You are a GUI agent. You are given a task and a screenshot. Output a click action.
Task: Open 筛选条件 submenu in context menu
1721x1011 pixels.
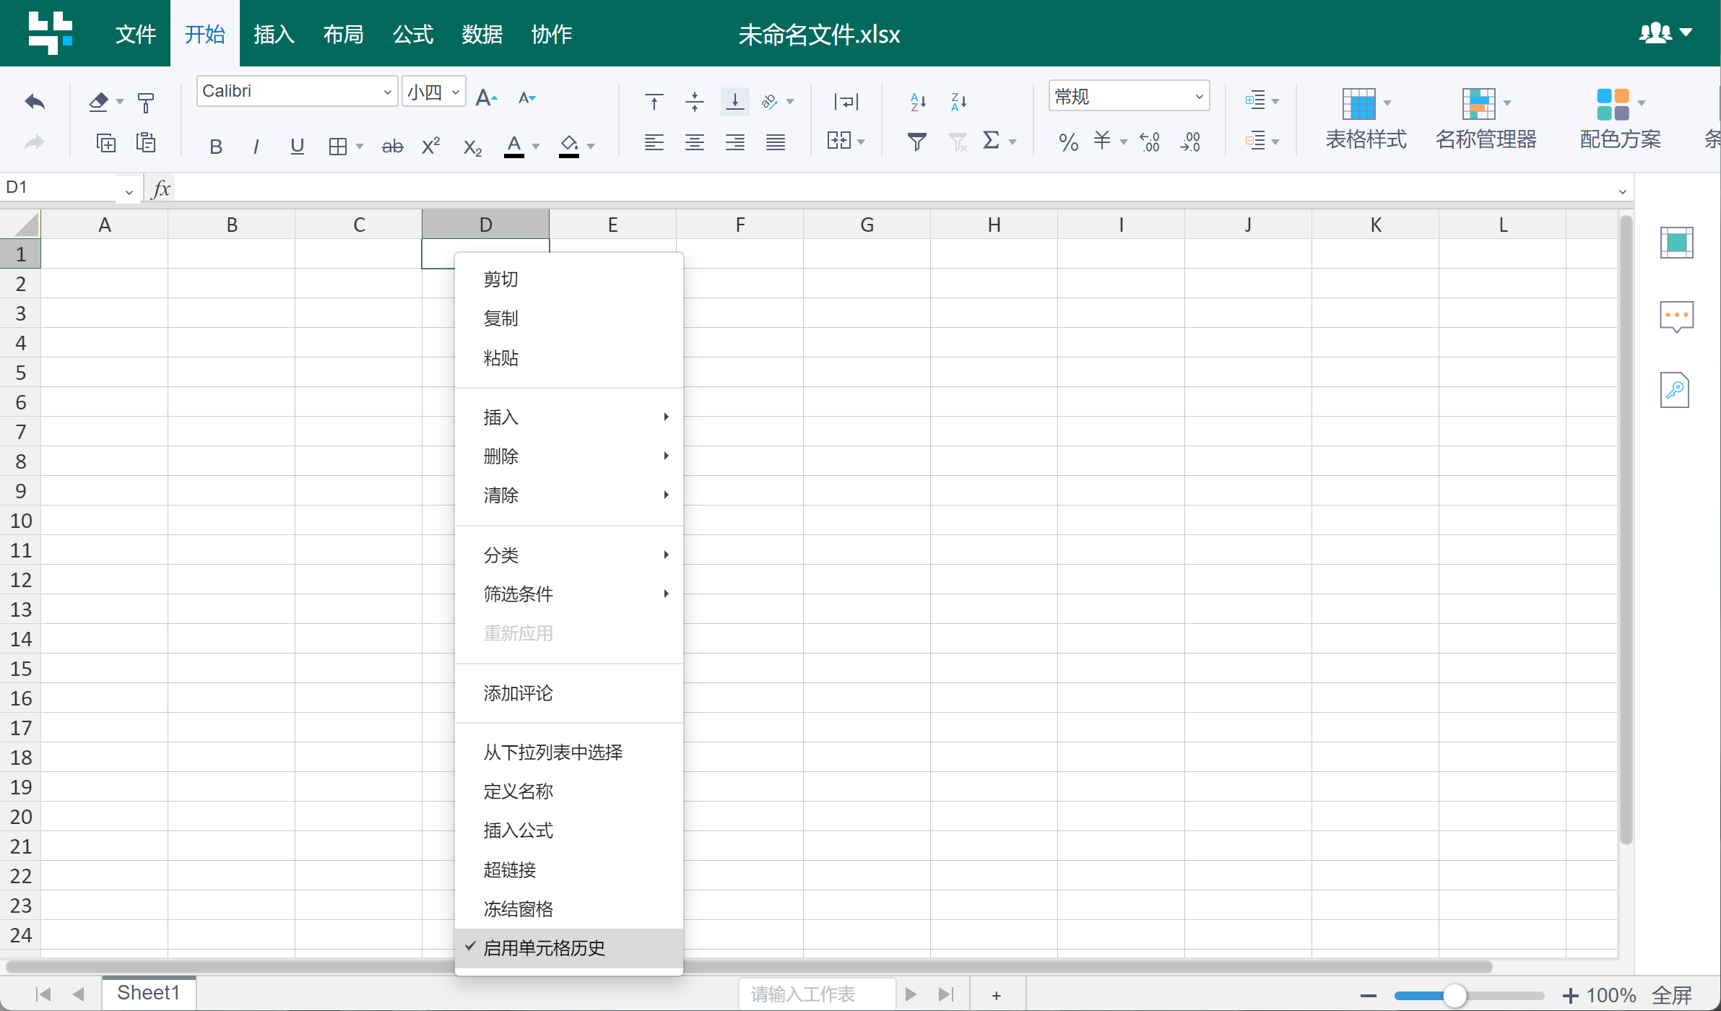click(x=569, y=594)
